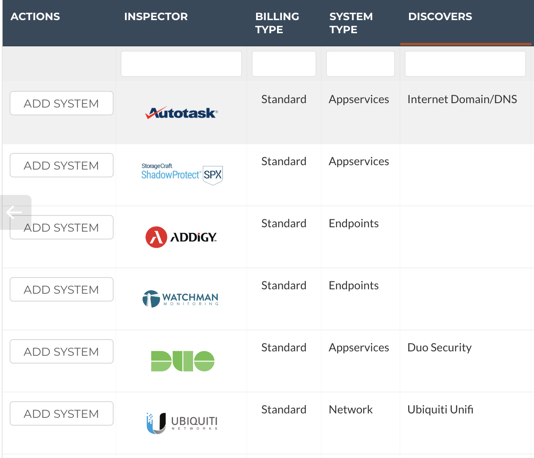Click 'Network' system type cell
Viewport: 534px width, 458px height.
tap(351, 409)
